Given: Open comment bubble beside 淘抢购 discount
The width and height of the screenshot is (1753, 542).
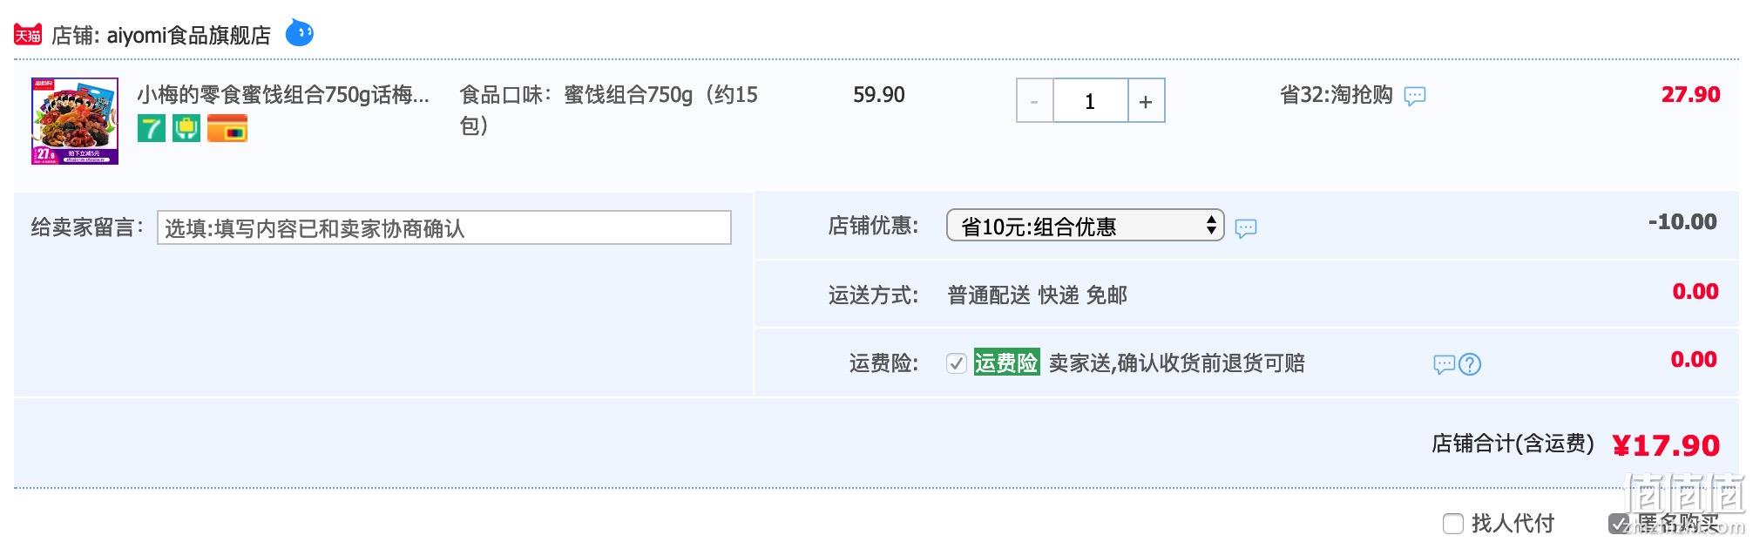Looking at the screenshot, I should pos(1415,96).
